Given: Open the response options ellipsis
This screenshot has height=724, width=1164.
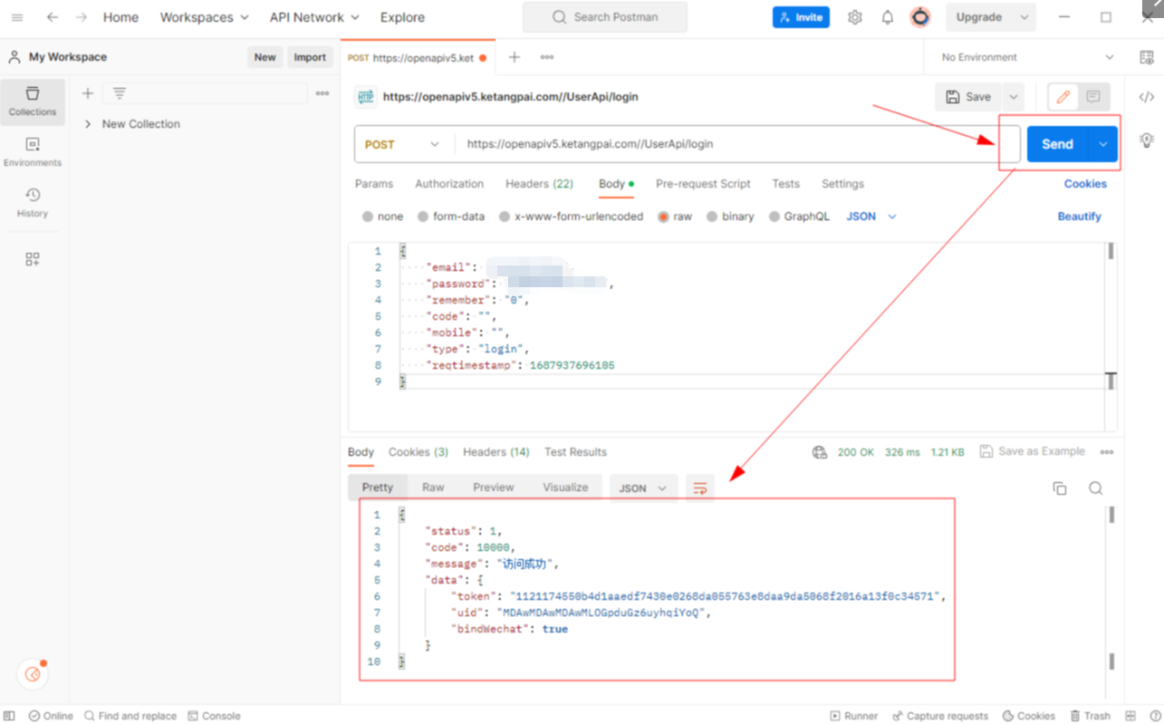Looking at the screenshot, I should [x=1107, y=452].
